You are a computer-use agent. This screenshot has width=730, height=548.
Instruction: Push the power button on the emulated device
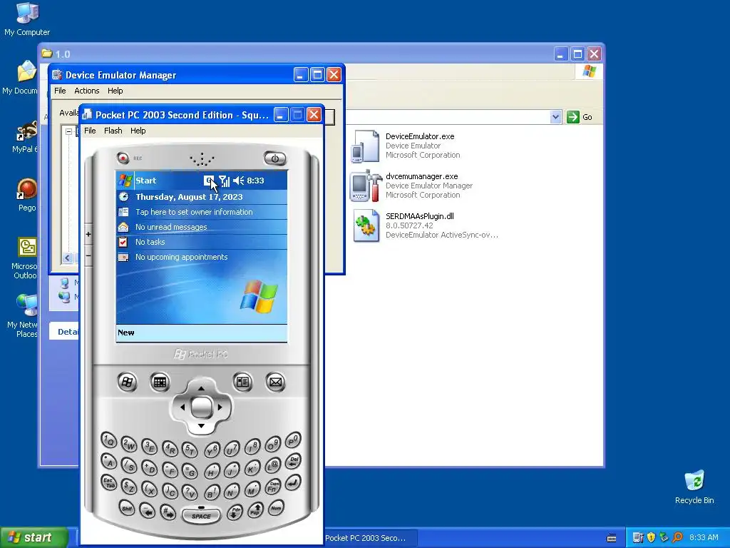pos(274,158)
